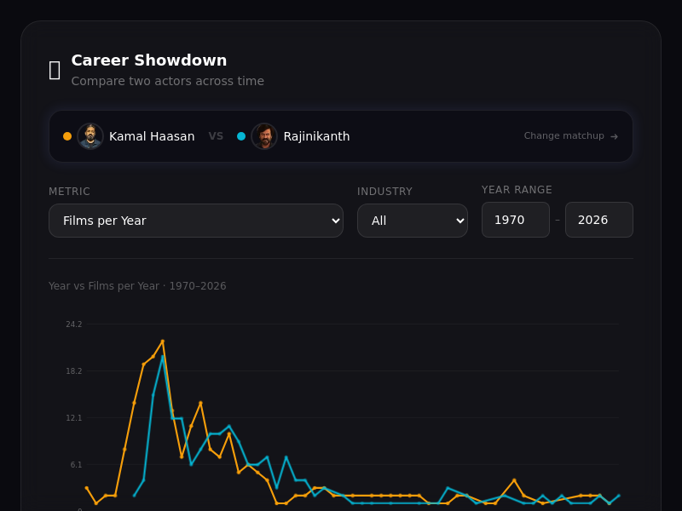Click the start year field showing 1970
Screen dimensions: 682x511
pyautogui.click(x=516, y=220)
